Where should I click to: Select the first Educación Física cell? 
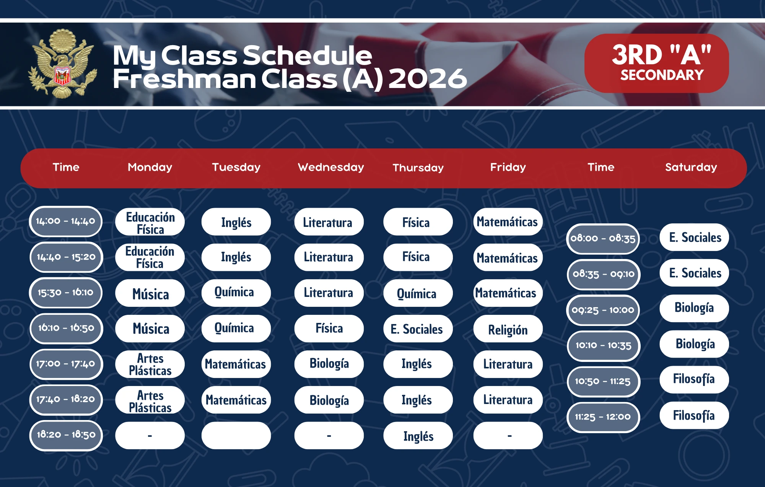coord(150,222)
